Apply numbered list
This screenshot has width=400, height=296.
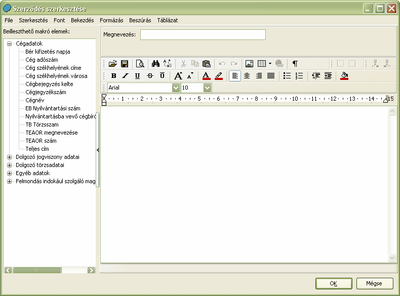point(299,76)
